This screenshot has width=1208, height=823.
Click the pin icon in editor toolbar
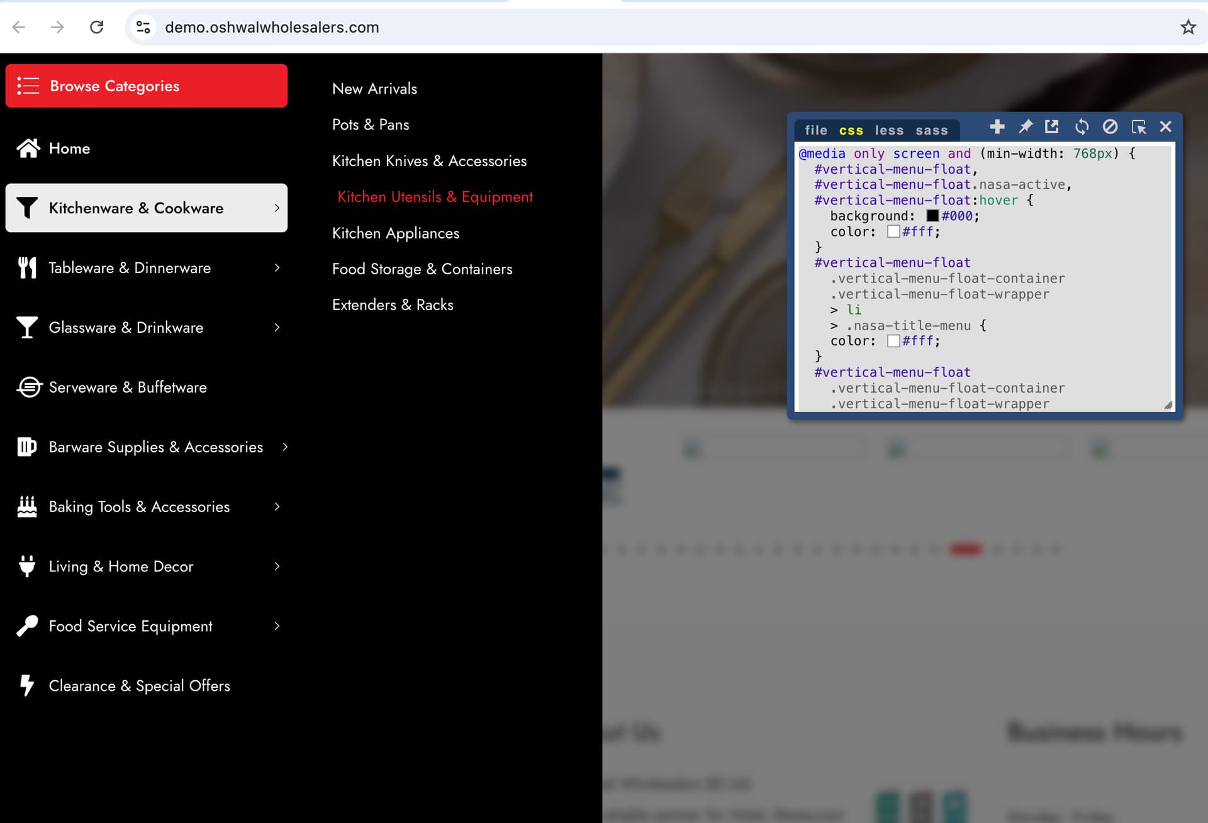coord(1026,127)
